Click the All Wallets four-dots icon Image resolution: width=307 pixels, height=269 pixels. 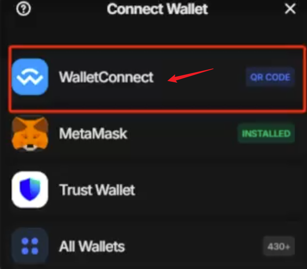(30, 246)
